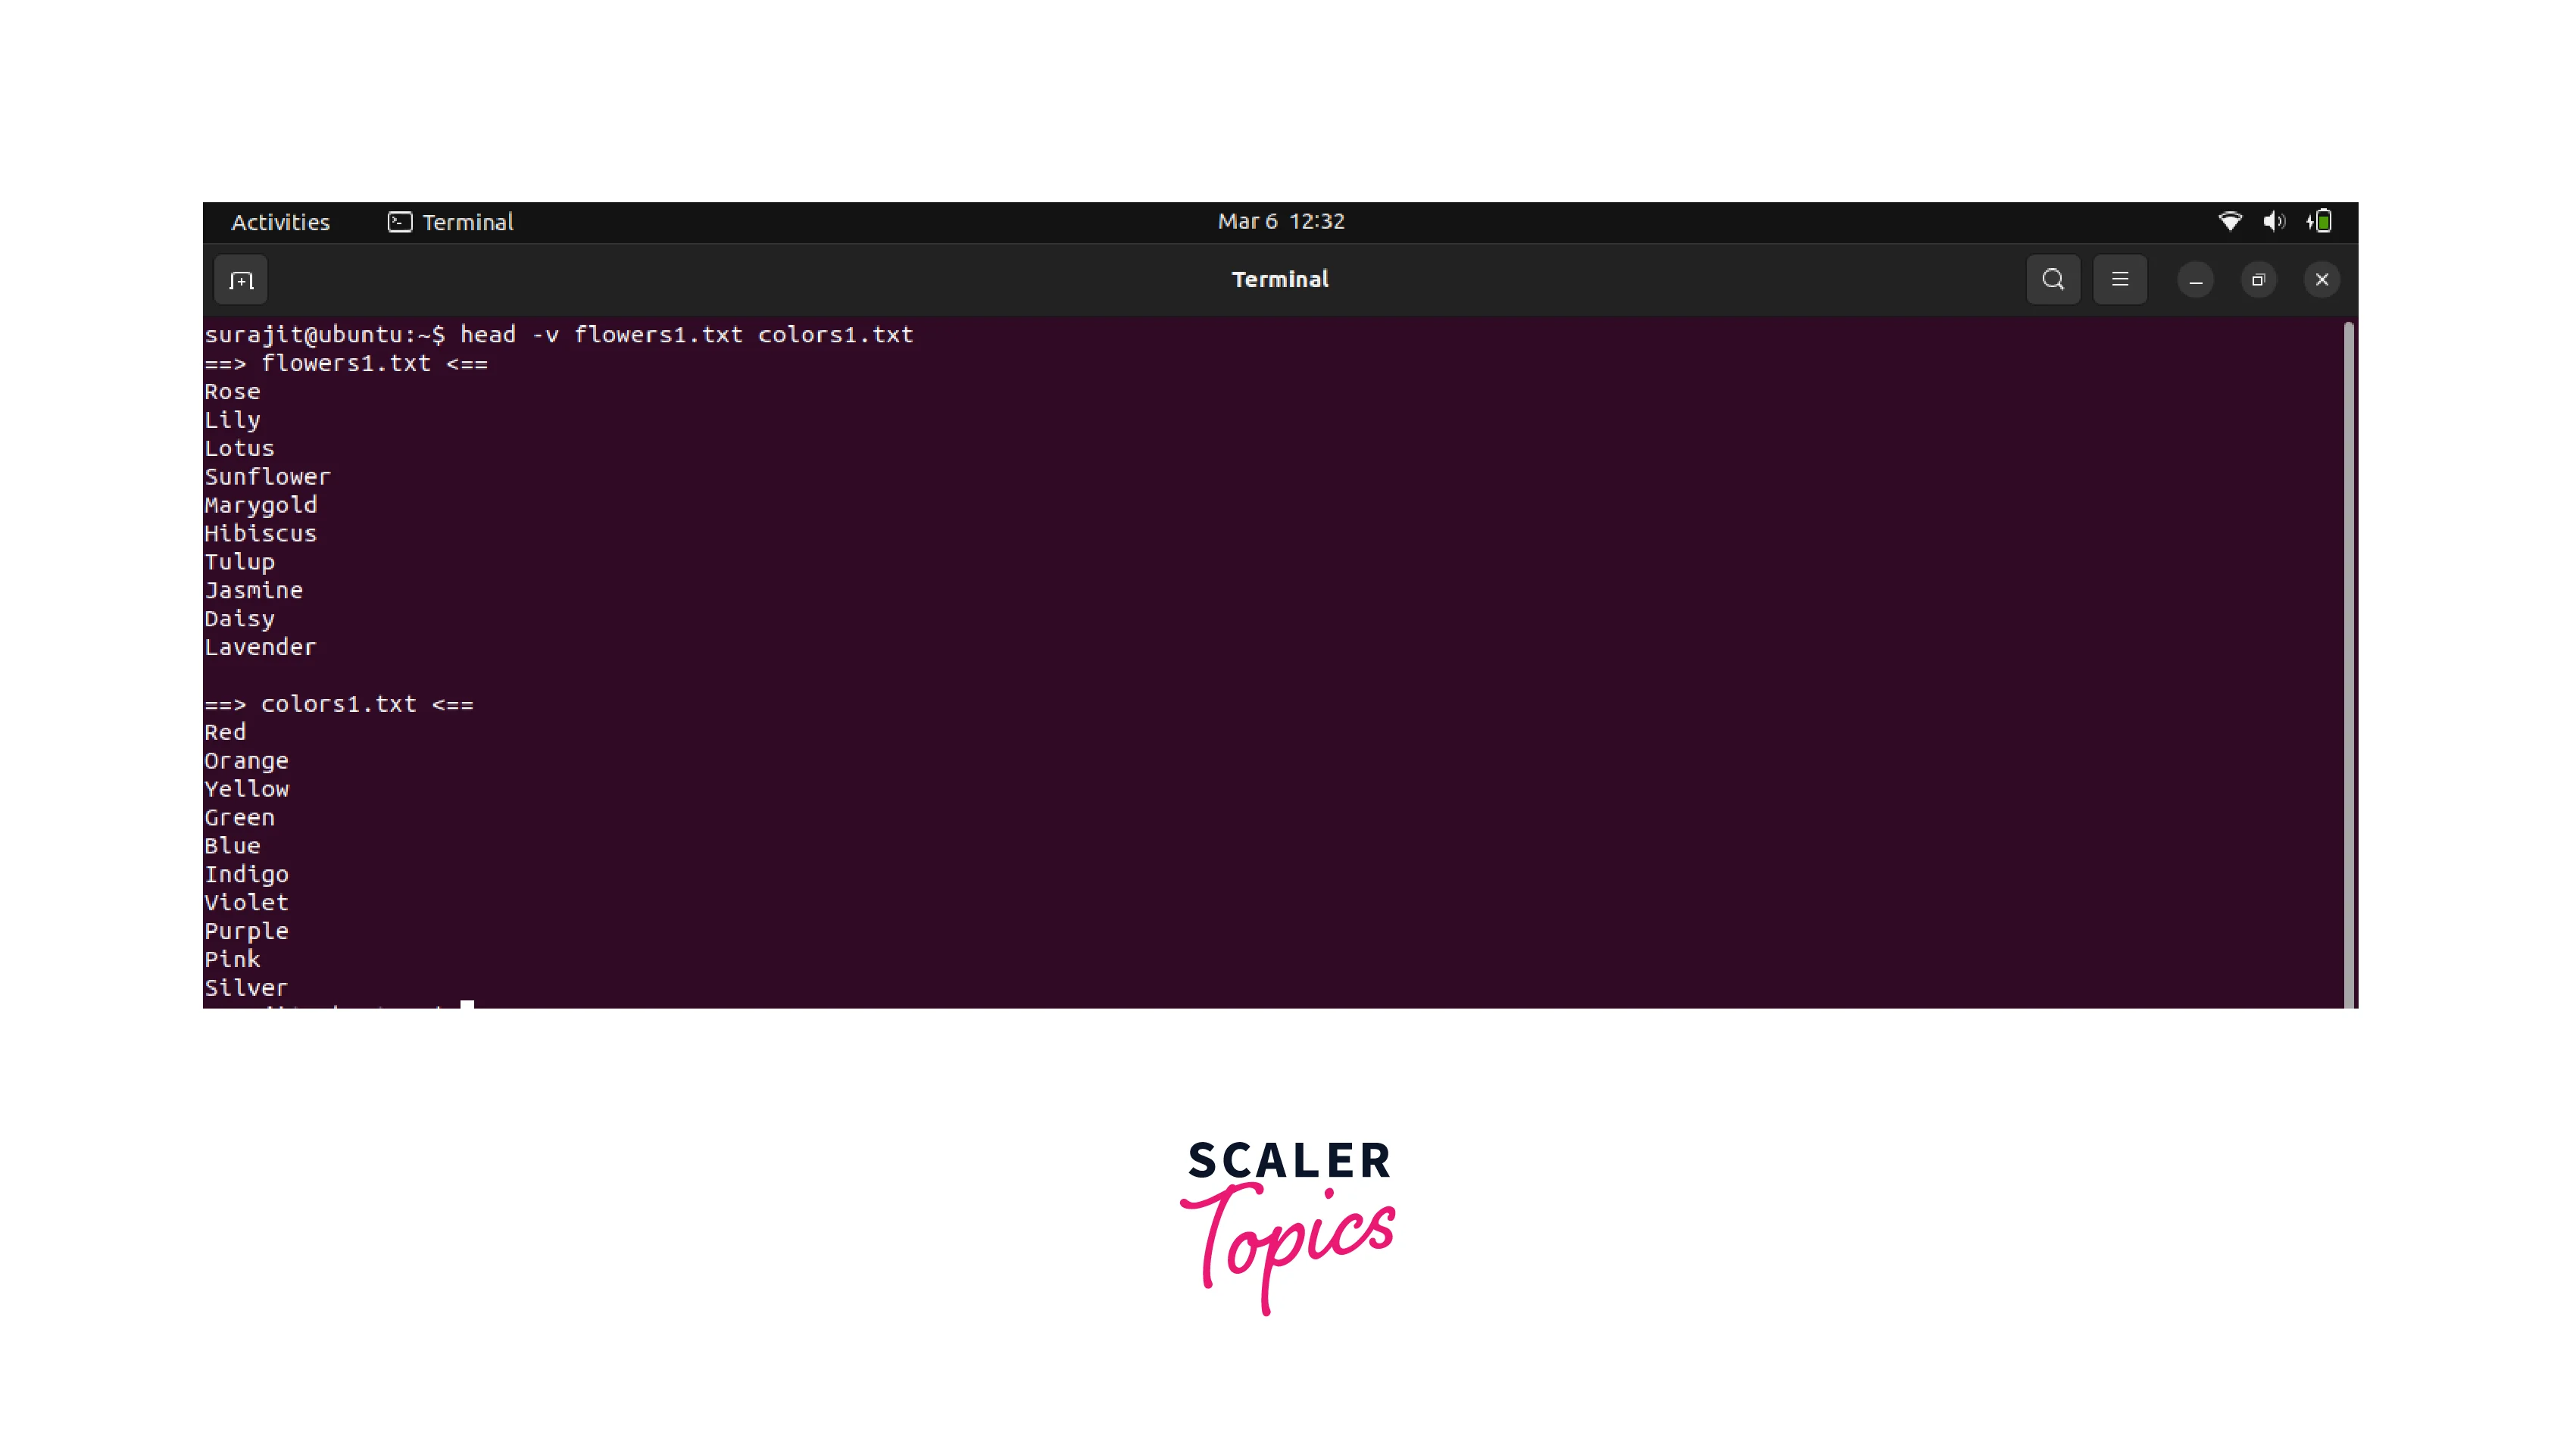Click the terminal vertical scrollbar
Image resolution: width=2576 pixels, height=1454 pixels.
pos(2348,660)
